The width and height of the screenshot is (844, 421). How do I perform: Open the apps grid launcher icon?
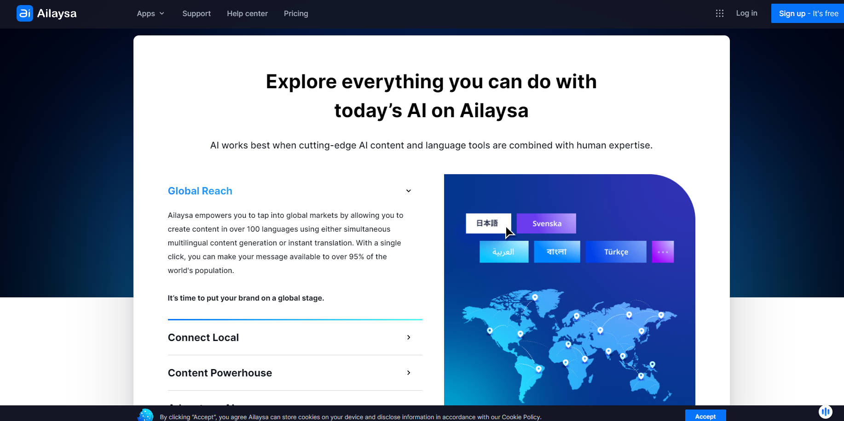coord(720,13)
